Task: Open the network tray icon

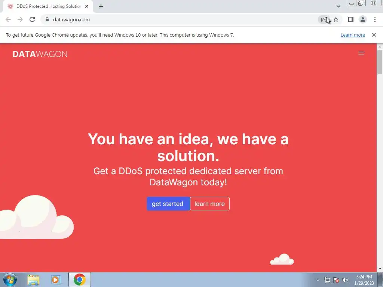Action: 327,280
